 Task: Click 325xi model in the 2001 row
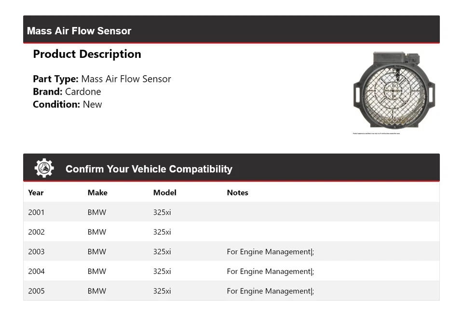click(162, 212)
